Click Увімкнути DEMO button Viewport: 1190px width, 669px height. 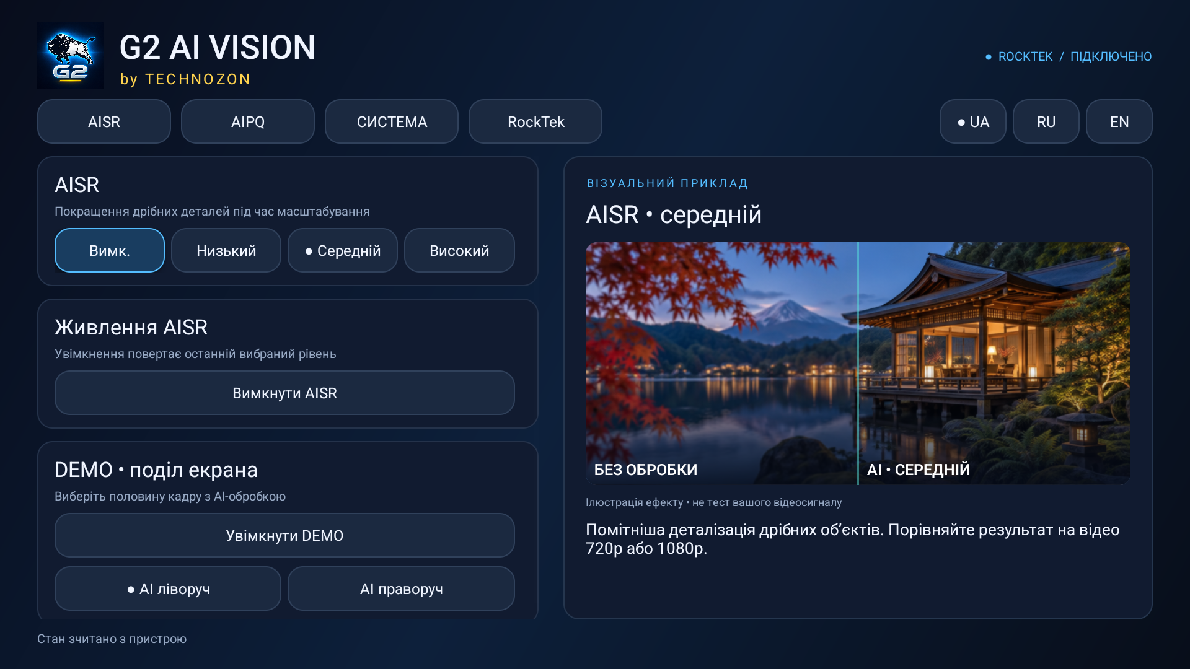click(x=284, y=535)
